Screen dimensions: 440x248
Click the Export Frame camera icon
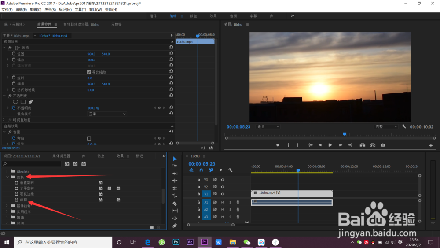[383, 145]
